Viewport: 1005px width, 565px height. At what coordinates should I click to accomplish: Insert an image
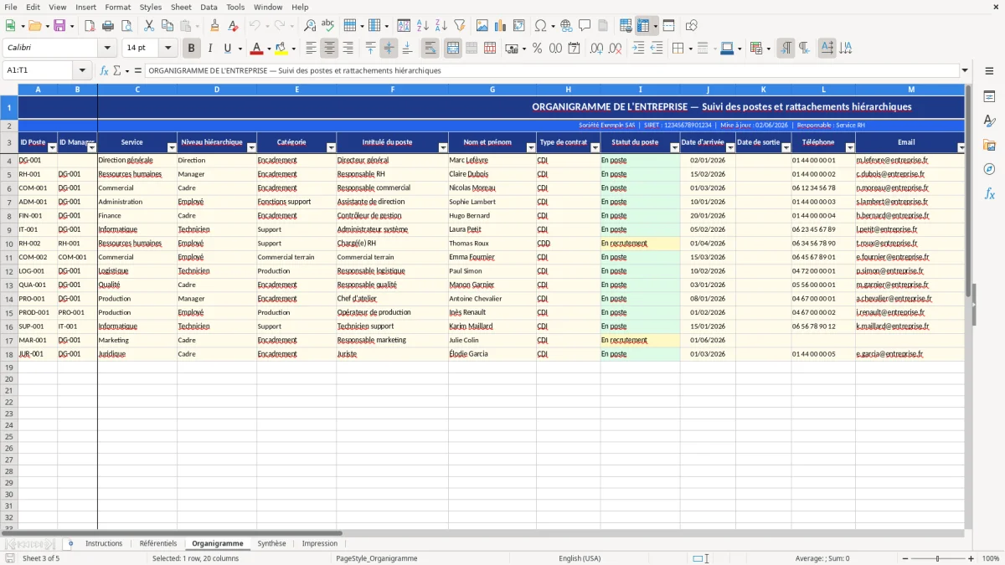[482, 26]
